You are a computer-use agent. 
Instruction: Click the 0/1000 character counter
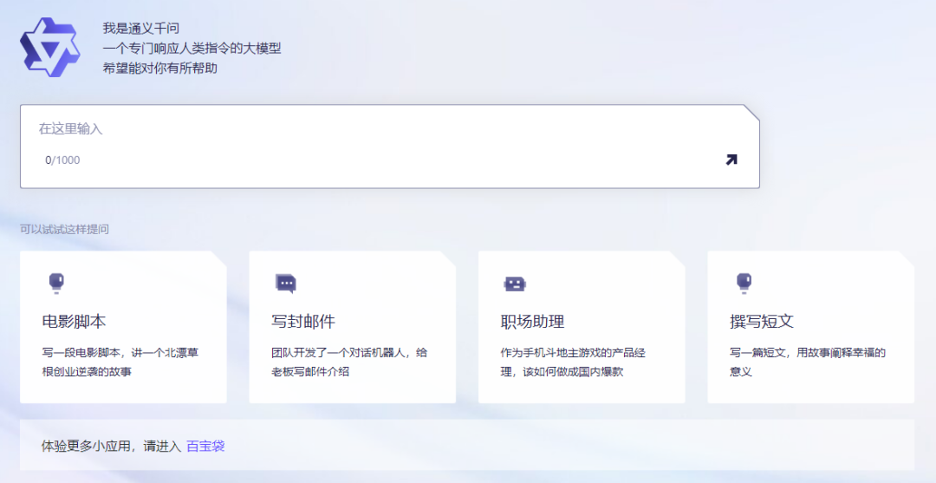click(x=62, y=160)
